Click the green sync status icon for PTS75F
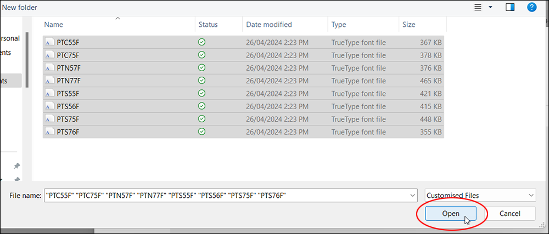The height and width of the screenshot is (234, 549). click(x=201, y=119)
